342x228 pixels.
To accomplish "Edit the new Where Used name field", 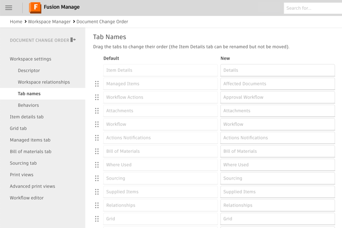I will 278,165.
